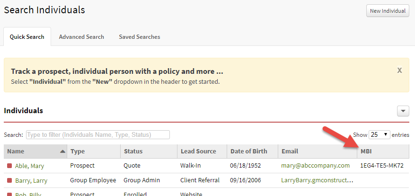Focus the Search filter input field
415x196 pixels.
[98, 134]
